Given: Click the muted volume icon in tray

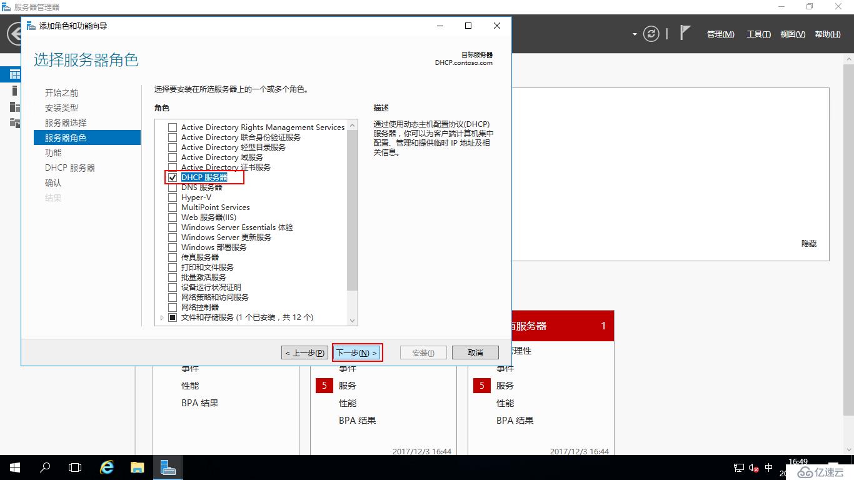Looking at the screenshot, I should click(753, 468).
